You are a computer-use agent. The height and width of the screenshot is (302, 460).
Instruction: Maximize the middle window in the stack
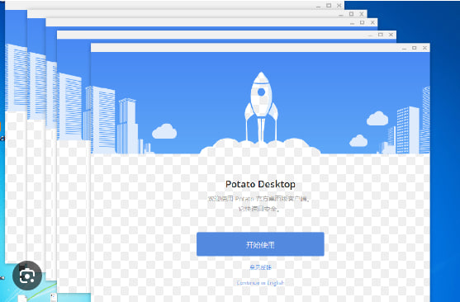[x=362, y=22]
